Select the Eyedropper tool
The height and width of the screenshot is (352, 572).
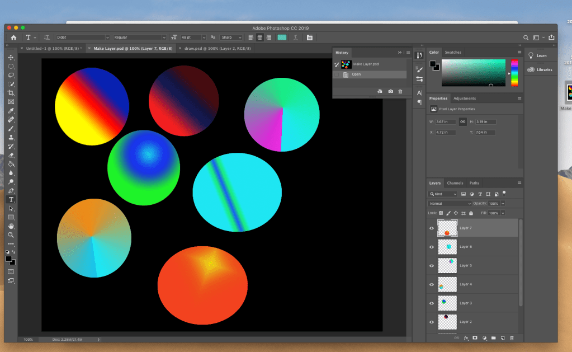(11, 111)
